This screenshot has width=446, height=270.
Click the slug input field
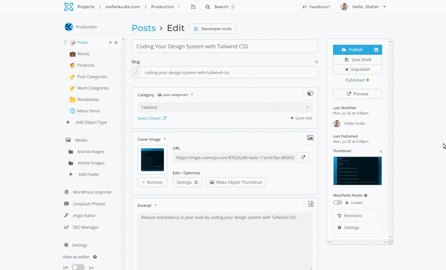coord(229,72)
